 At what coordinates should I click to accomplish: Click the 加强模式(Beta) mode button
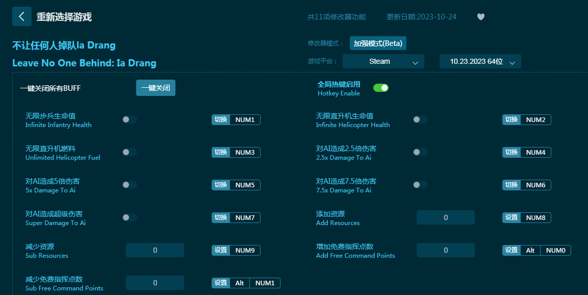378,43
